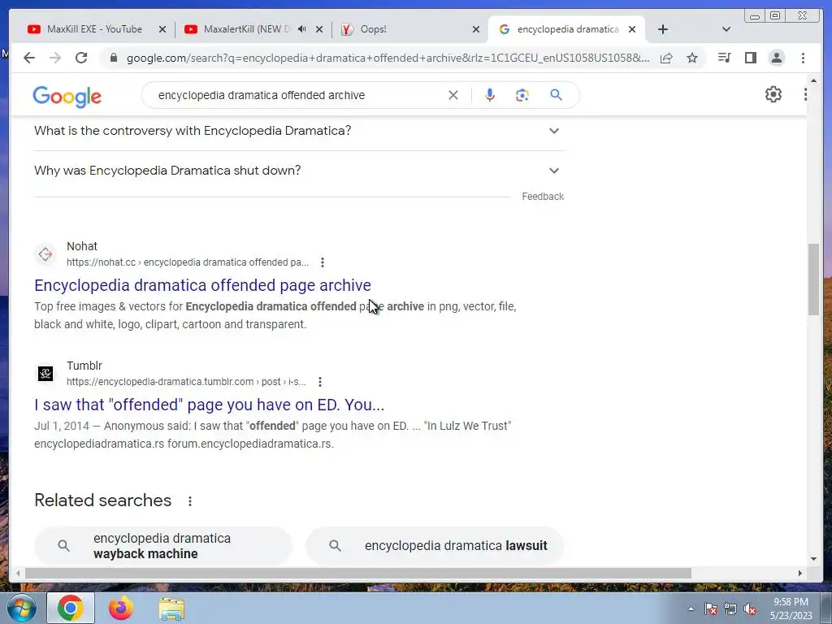Clear the Google search box text
832x624 pixels.
tap(453, 95)
